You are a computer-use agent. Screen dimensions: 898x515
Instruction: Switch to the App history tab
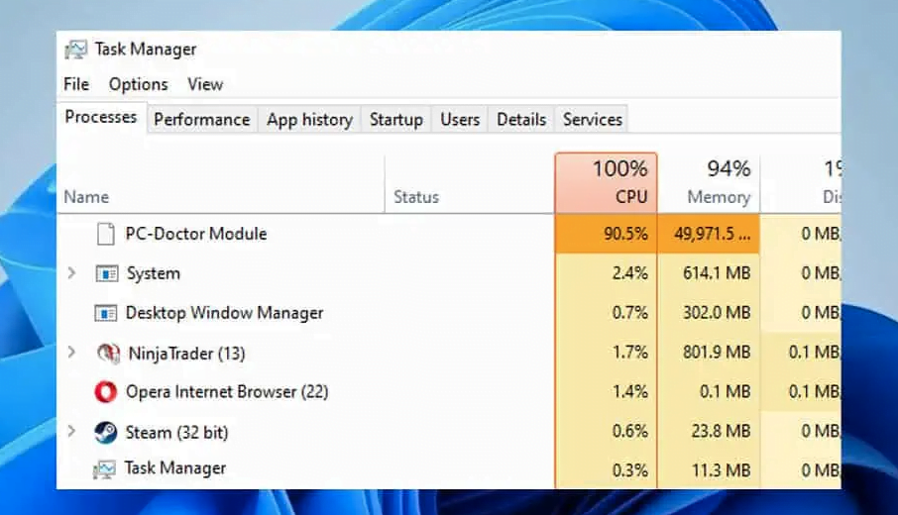click(x=309, y=120)
